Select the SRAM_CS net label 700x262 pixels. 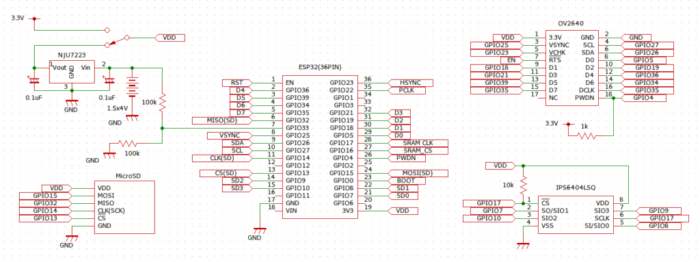coord(418,150)
